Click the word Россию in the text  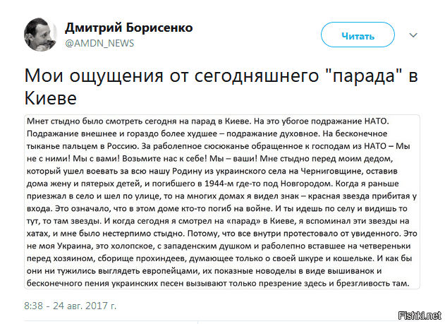[122, 146]
